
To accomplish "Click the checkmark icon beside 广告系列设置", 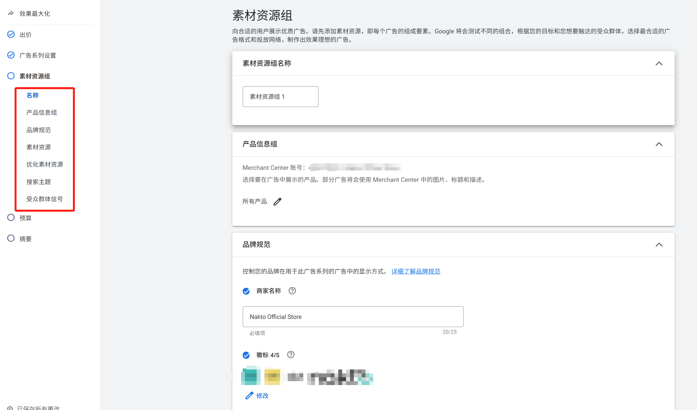I will [11, 55].
